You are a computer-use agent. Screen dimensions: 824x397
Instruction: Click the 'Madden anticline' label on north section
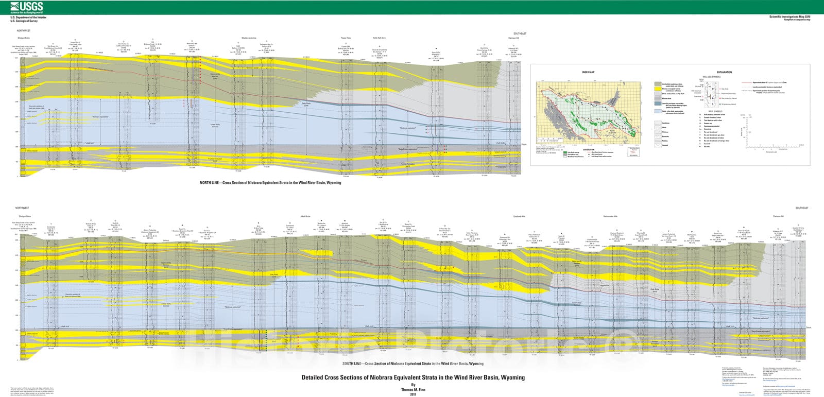[249, 38]
